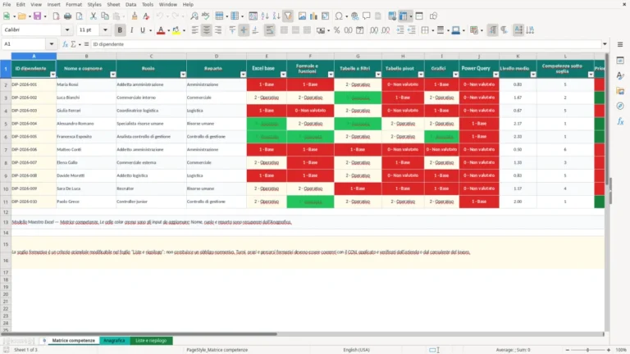
Task: Open the sidebar Functions panel
Action: [x=620, y=121]
